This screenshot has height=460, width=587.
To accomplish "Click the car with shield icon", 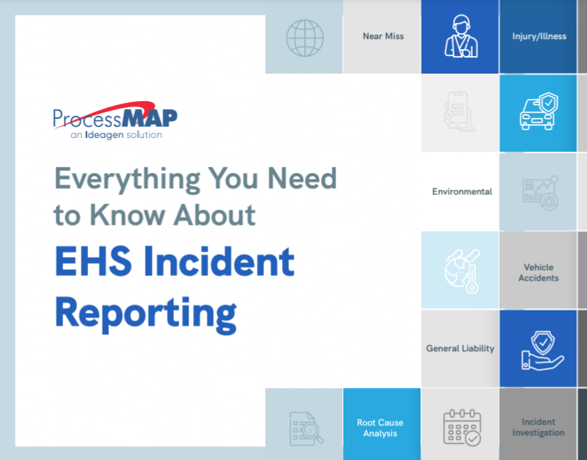I will tap(538, 113).
